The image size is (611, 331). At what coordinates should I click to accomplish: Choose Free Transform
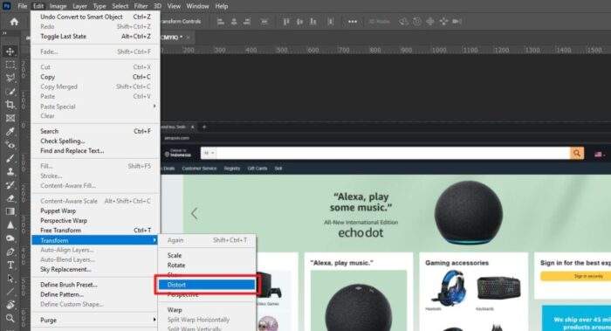95,231
